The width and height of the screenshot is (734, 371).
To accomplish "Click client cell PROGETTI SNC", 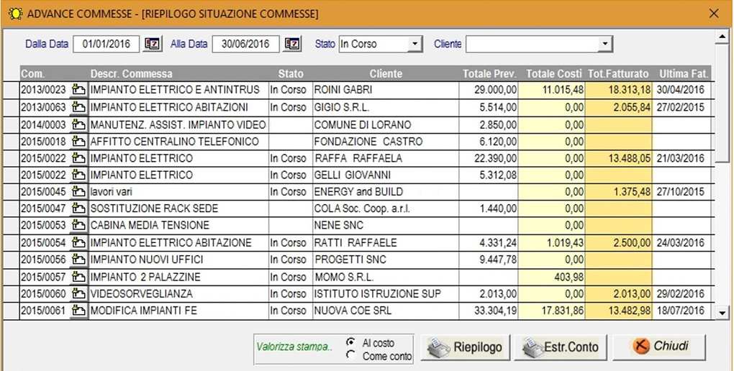I will 386,260.
